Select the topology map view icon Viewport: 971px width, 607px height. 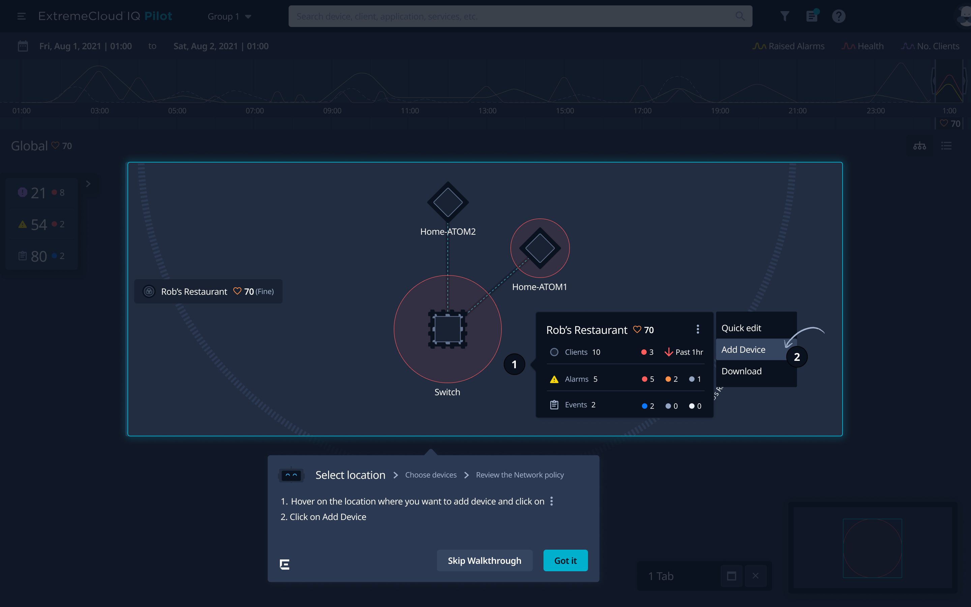pos(920,145)
